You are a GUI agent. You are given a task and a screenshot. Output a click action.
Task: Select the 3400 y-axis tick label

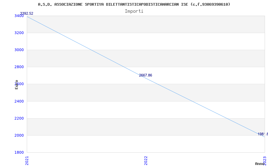pyautogui.click(x=19, y=16)
